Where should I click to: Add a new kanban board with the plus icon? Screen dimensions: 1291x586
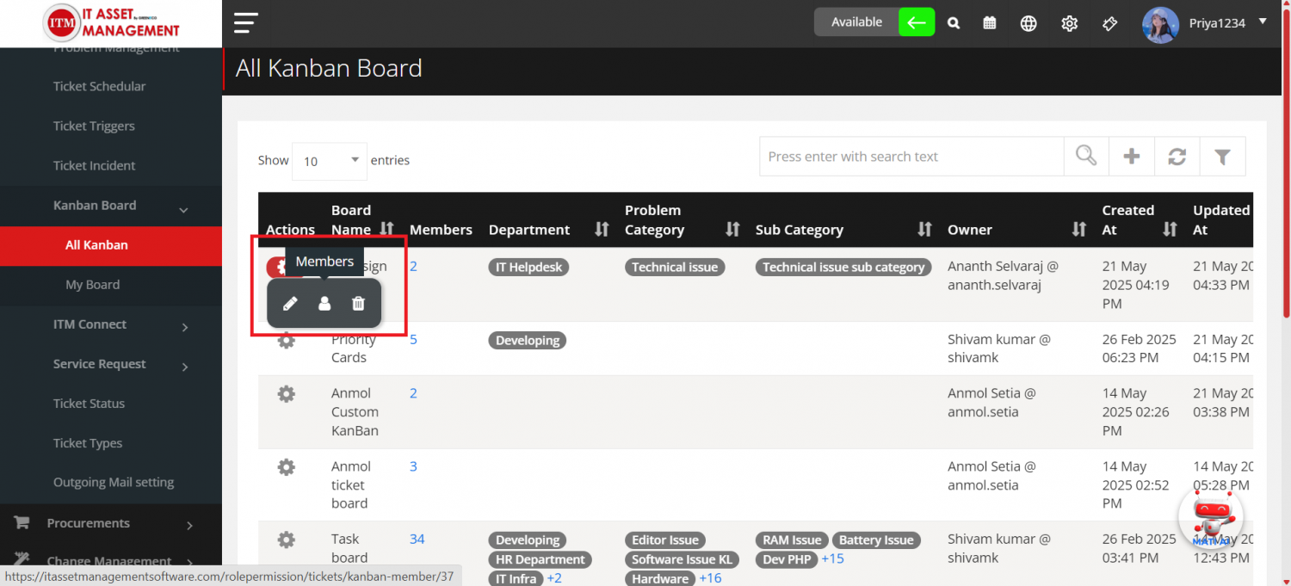pyautogui.click(x=1131, y=156)
